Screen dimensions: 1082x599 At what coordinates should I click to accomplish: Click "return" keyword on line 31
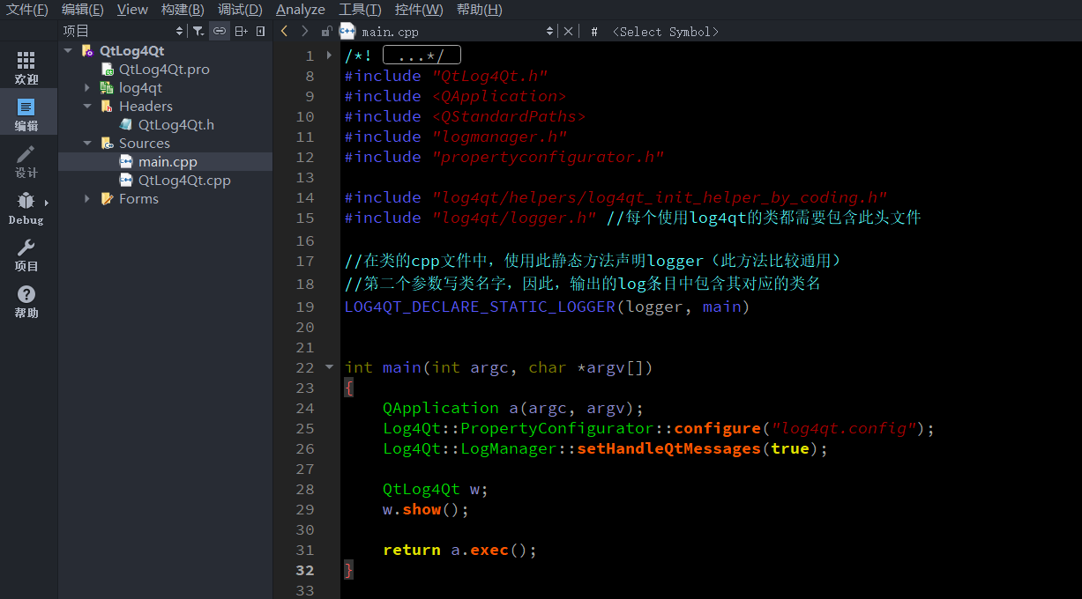point(412,550)
